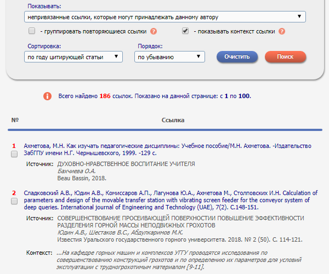Image resolution: width=329 pixels, height=274 pixels.
Task: Open source ДУХОВНО-НРАВСТВЕННОЕ ВОСПИТАНИЕ УЧИТЕЛЯ
Action: click(x=126, y=164)
